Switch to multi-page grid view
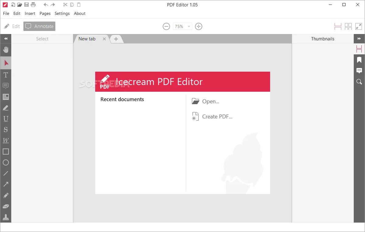Screen dimensions: 365x232 pos(348,26)
